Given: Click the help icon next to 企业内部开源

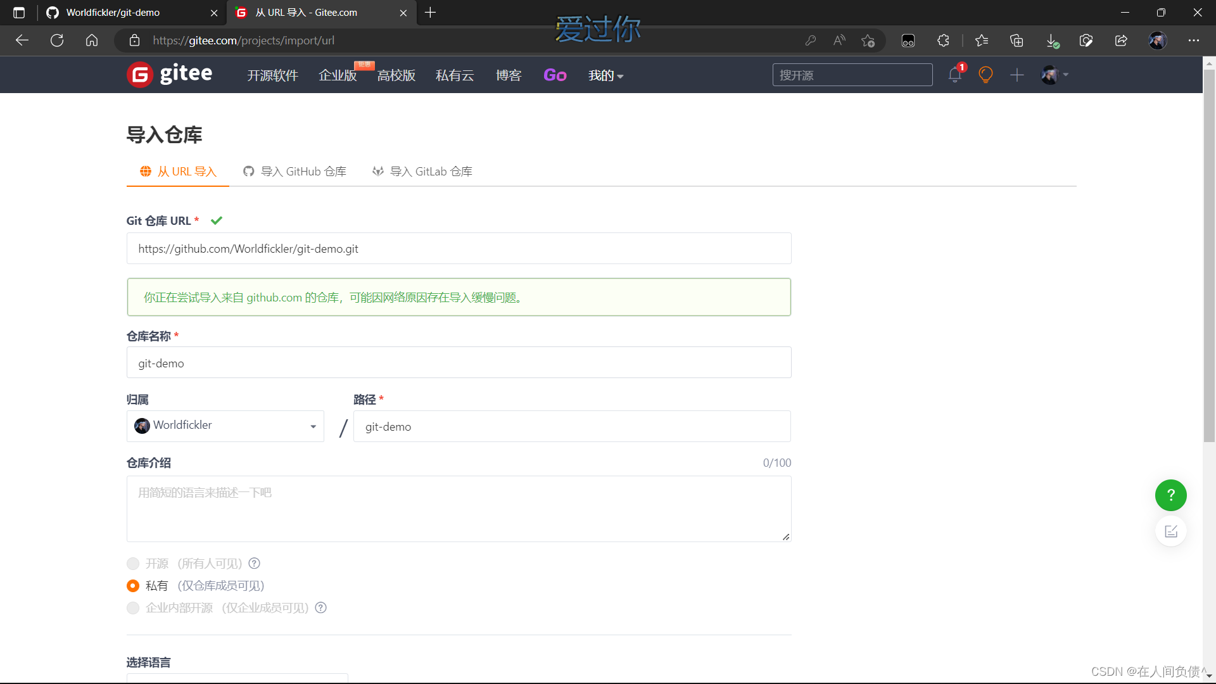Looking at the screenshot, I should point(321,607).
